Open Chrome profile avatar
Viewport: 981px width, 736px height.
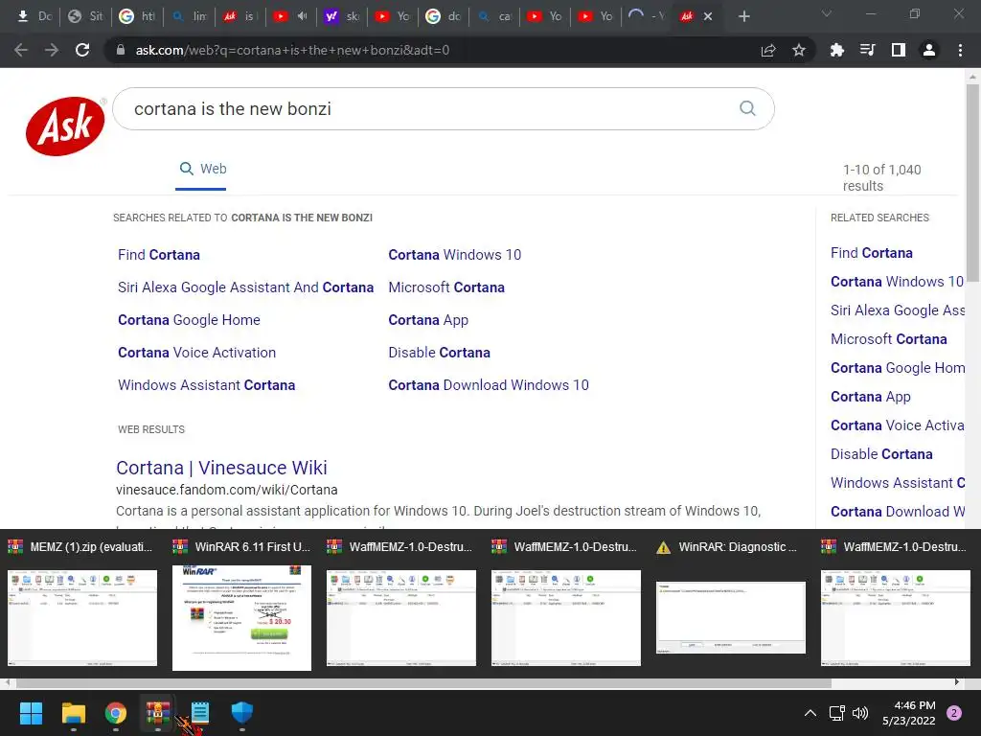tap(929, 50)
